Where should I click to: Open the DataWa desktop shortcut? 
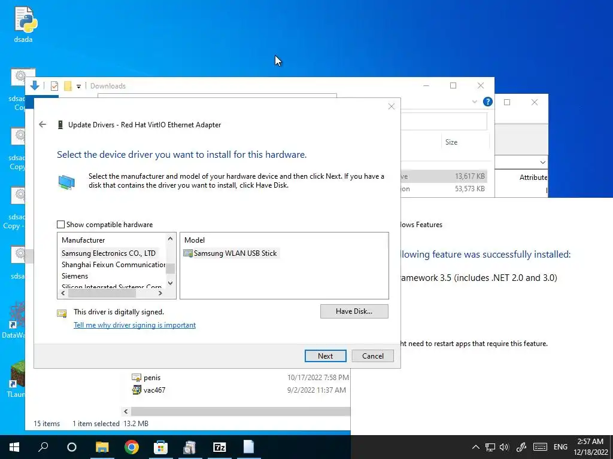(15, 319)
